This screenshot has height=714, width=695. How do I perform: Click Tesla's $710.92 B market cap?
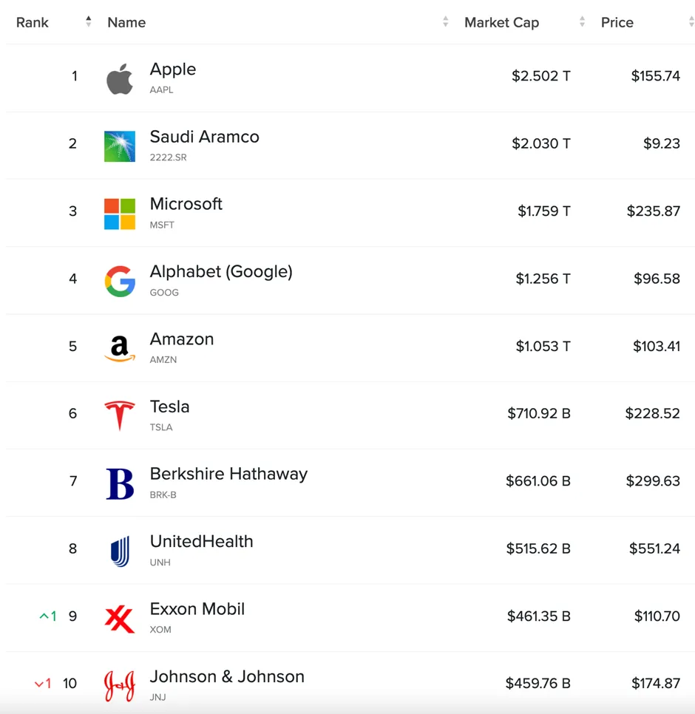pyautogui.click(x=538, y=414)
